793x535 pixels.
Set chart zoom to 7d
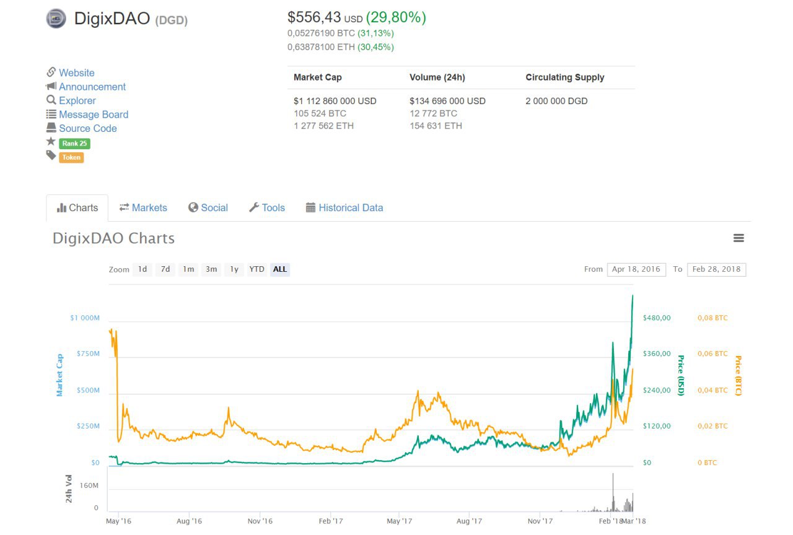(x=165, y=269)
